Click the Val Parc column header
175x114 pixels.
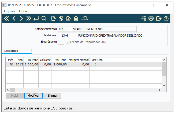coord(31,60)
